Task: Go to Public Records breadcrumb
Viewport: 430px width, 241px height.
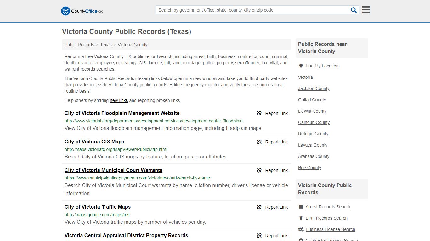Action: pyautogui.click(x=79, y=45)
